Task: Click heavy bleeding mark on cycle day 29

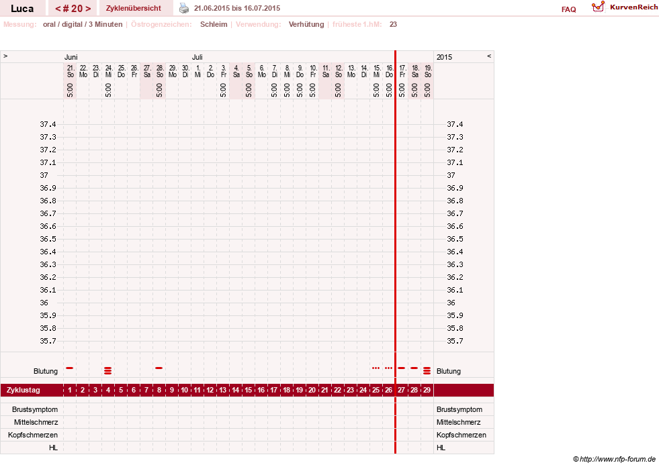Action: coord(427,370)
